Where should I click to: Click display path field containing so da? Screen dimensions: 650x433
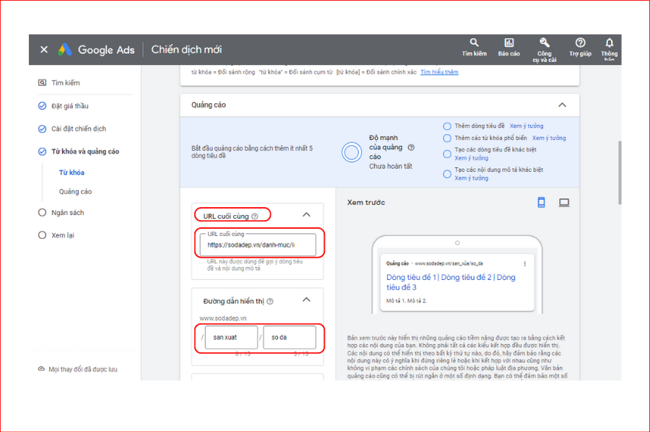290,337
